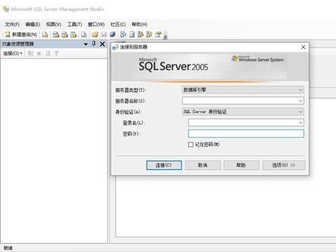This screenshot has height=252, width=336.
Task: Open the 社区(C) menu
Action: 118,24
